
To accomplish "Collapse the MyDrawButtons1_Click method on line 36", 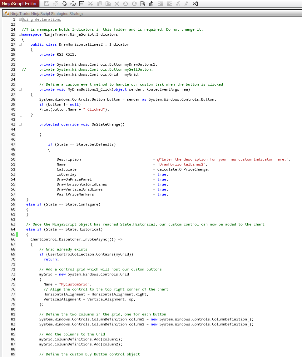I will pyautogui.click(x=20, y=89).
